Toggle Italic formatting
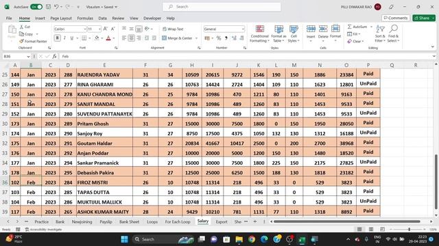Image resolution: width=439 pixels, height=246 pixels. (64, 38)
